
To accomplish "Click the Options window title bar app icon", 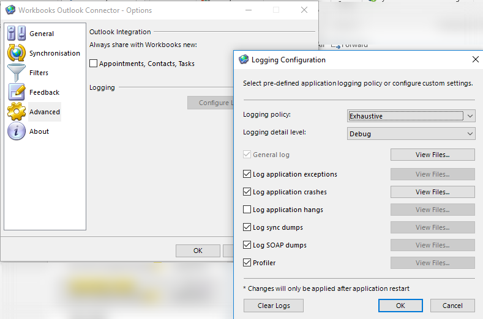I will pos(10,10).
